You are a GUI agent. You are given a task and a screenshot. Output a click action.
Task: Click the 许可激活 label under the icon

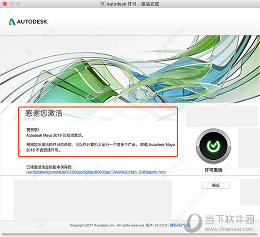pos(213,170)
